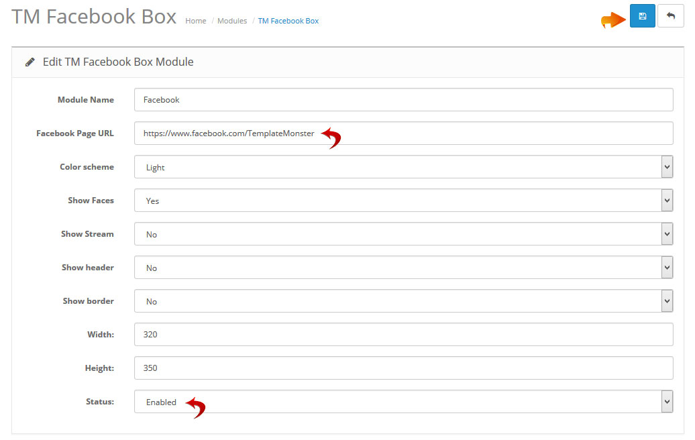Image resolution: width=695 pixels, height=440 pixels.
Task: Click the Width: label
Action: tap(101, 335)
